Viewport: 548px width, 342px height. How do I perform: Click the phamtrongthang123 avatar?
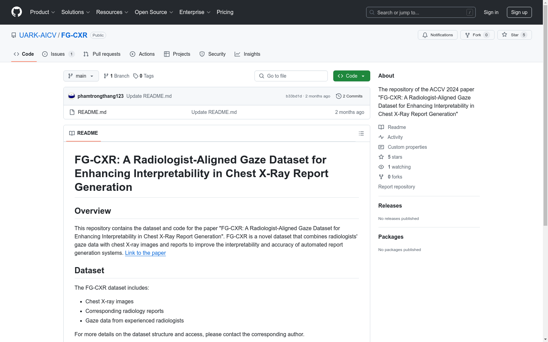pos(72,96)
